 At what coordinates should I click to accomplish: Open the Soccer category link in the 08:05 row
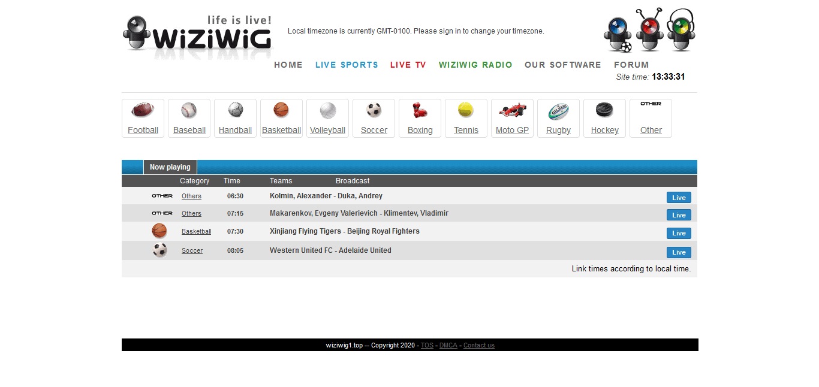pyautogui.click(x=192, y=251)
